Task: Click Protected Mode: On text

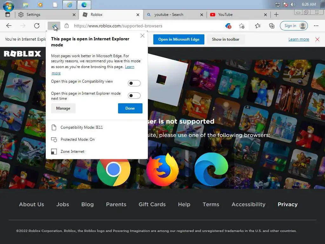Action: pos(77,139)
